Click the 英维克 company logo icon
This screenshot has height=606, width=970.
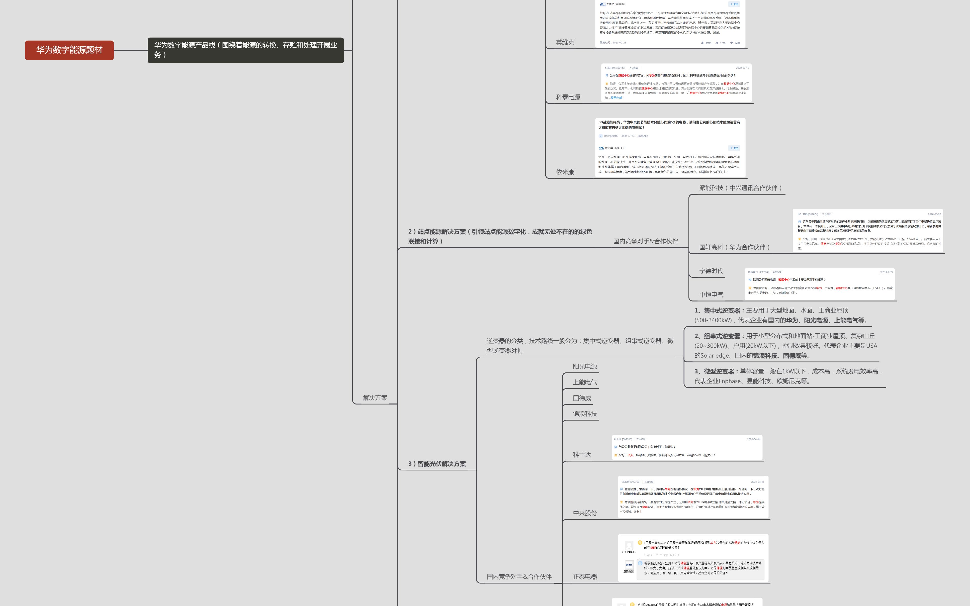click(x=602, y=4)
